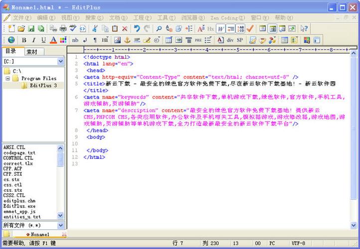
Task: Click the Insert image icon
Action: [x=117, y=40]
